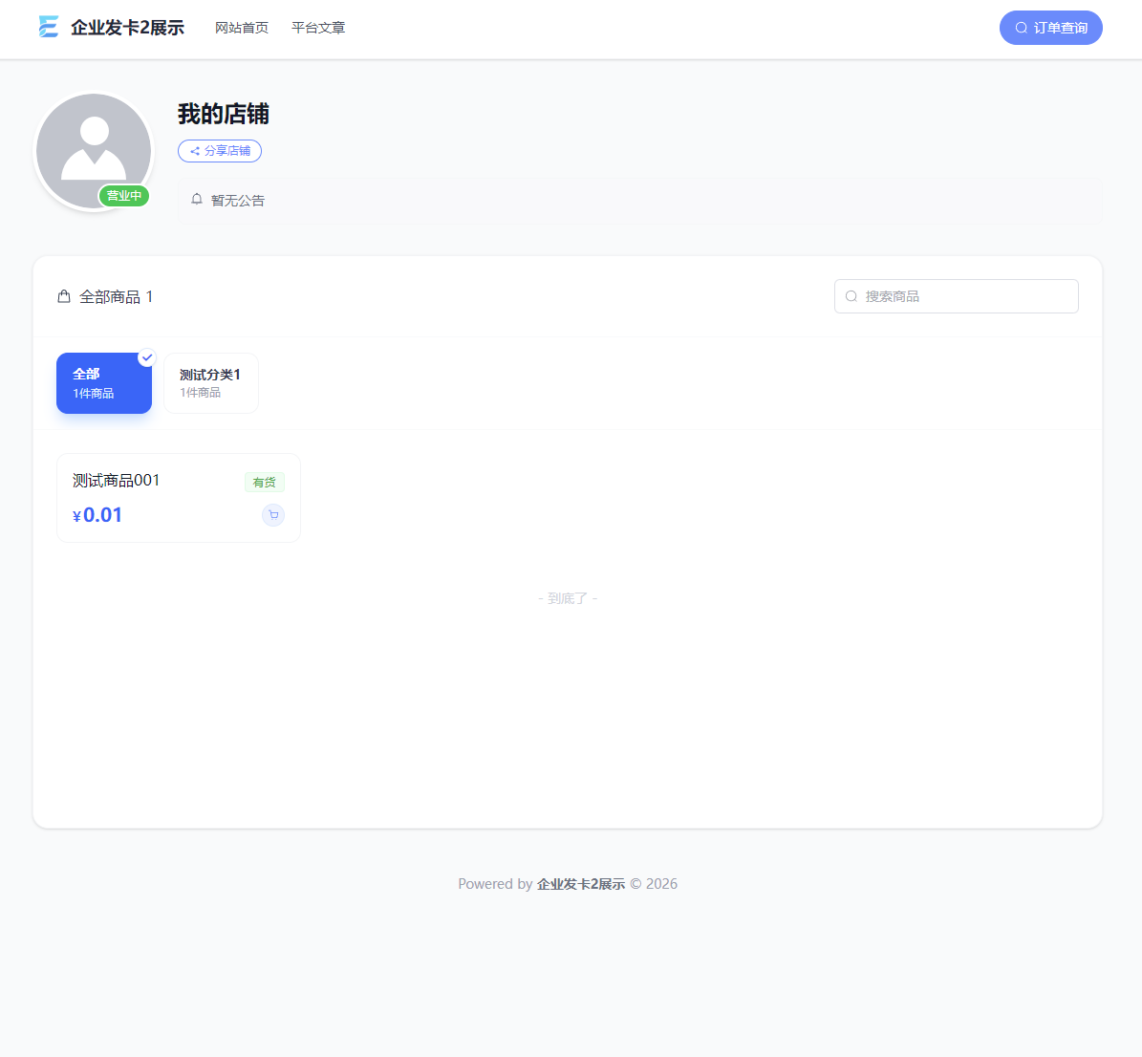This screenshot has width=1142, height=1057.
Task: Focus the 搜索商品 search field
Action: click(x=967, y=296)
